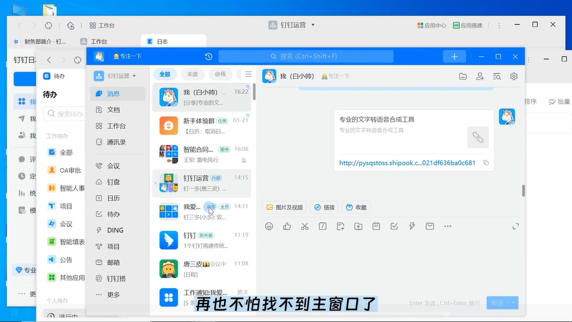The image size is (572, 322).
Task: Open chat settings gear icon
Action: pyautogui.click(x=514, y=76)
